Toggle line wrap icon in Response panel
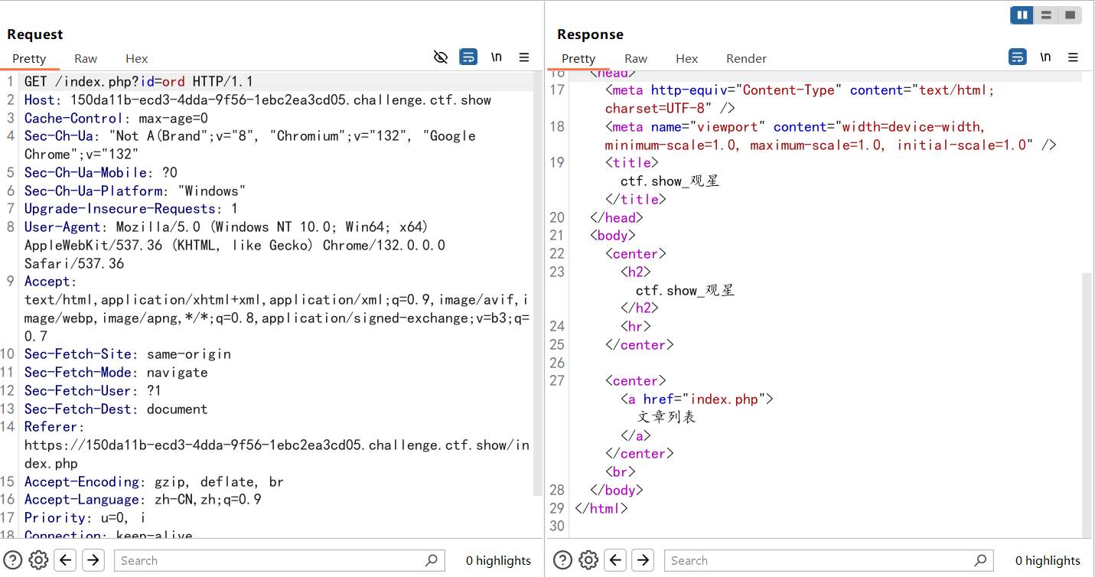This screenshot has height=577, width=1095. 1018,57
